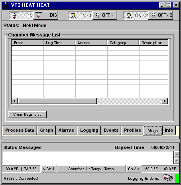Viewport: 181px width, 185px height.
Task: Switch off light with OFF - 2
Action: tap(161, 15)
